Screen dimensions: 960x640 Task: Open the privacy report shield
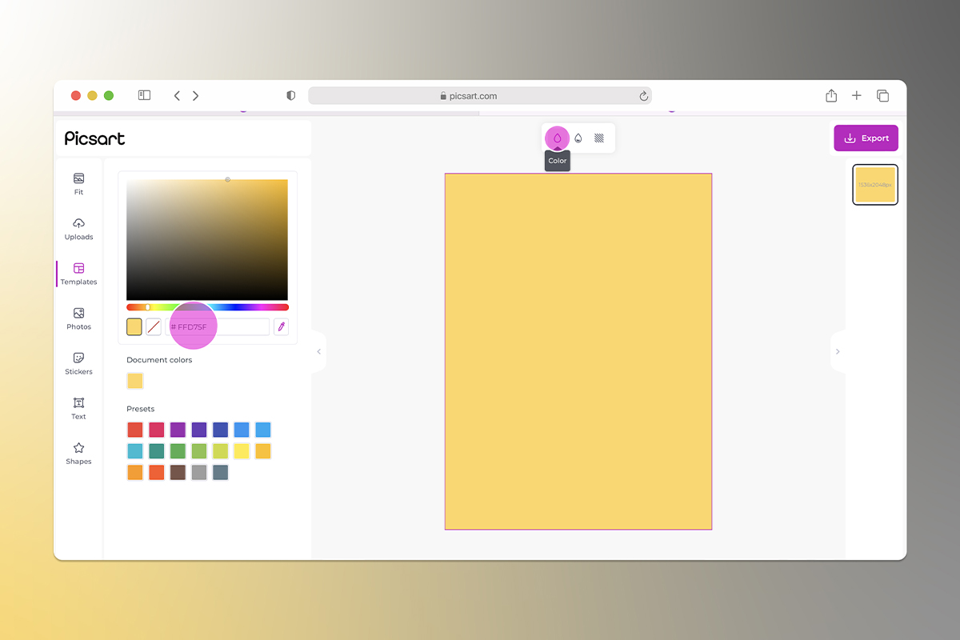290,95
